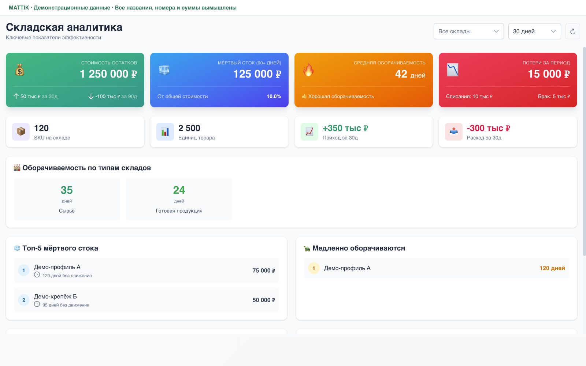The width and height of the screenshot is (586, 366).
Task: Click the money bag icon on Стоимость остатков card
Action: [x=20, y=70]
